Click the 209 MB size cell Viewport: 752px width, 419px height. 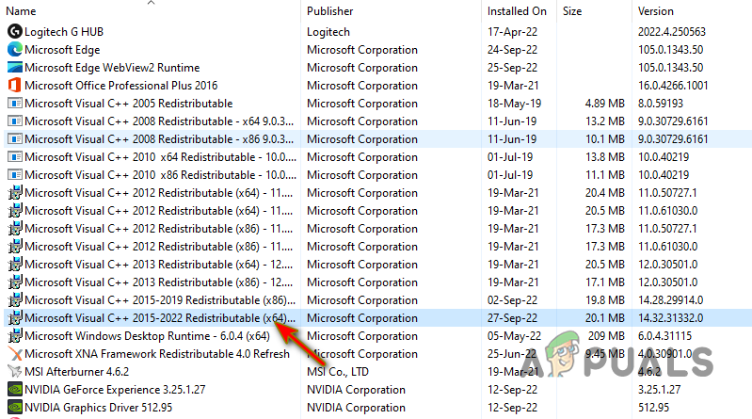click(606, 335)
